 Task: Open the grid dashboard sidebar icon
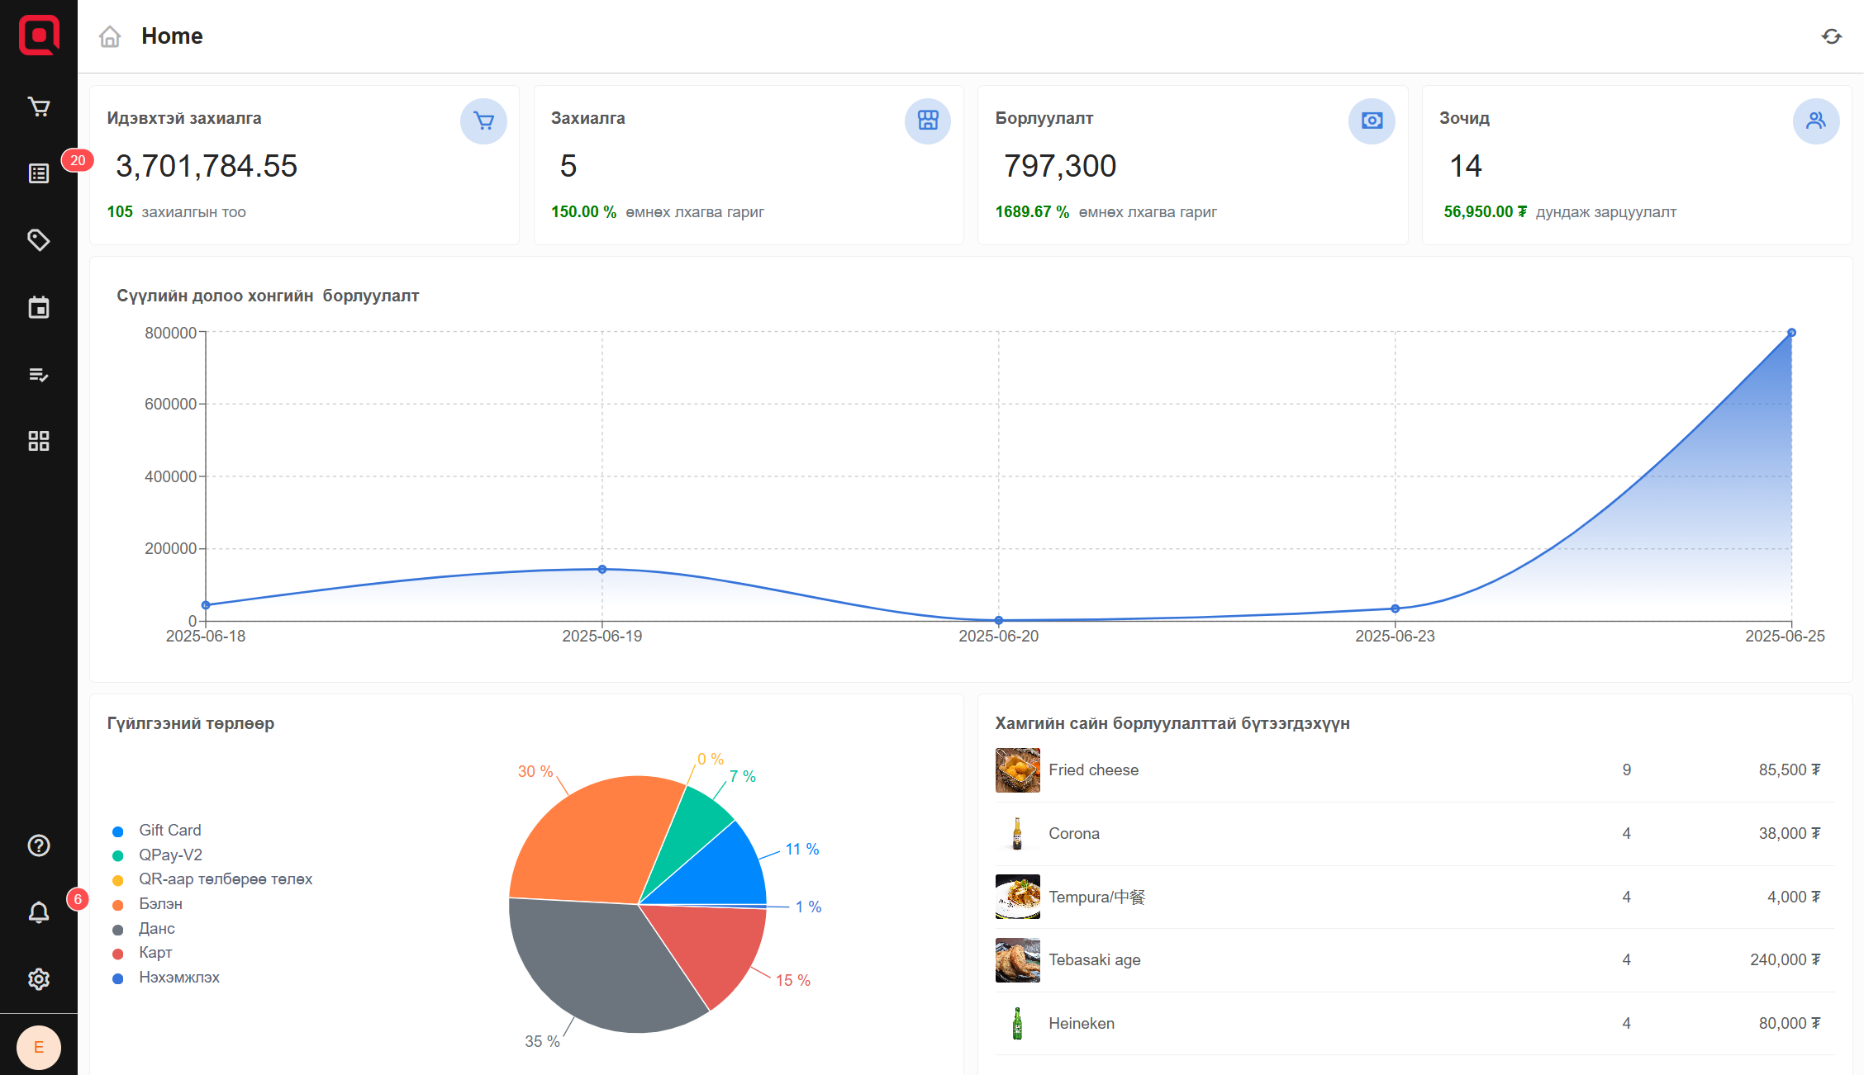tap(39, 441)
